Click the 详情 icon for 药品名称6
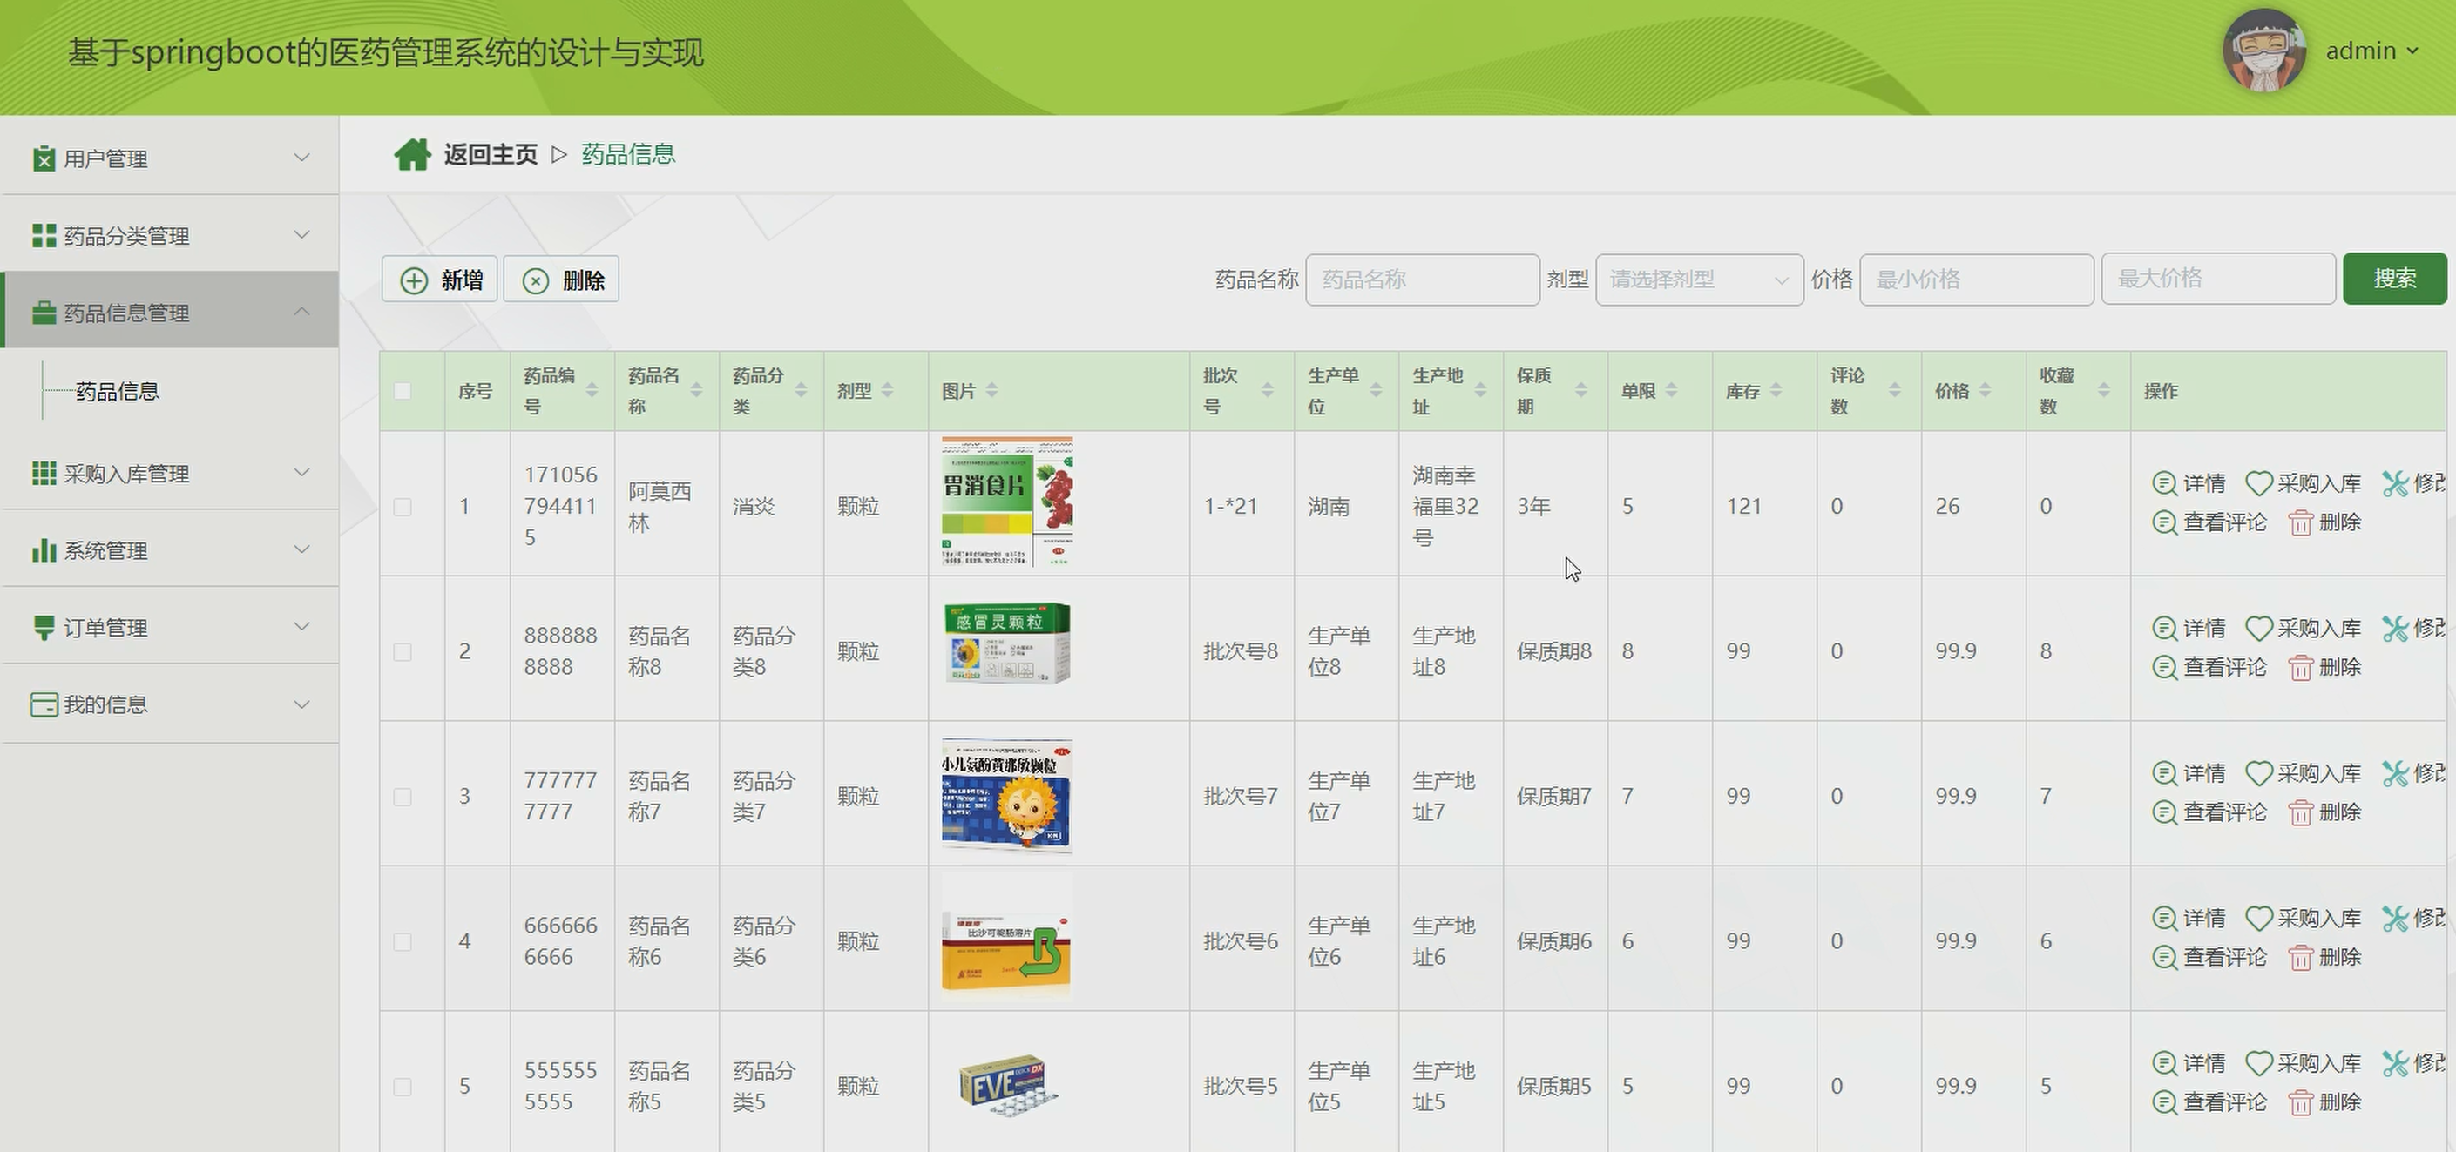The width and height of the screenshot is (2456, 1152). pos(2164,919)
